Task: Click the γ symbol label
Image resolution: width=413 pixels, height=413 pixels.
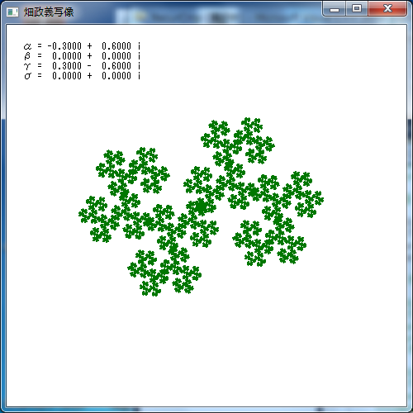Action: pos(27,66)
